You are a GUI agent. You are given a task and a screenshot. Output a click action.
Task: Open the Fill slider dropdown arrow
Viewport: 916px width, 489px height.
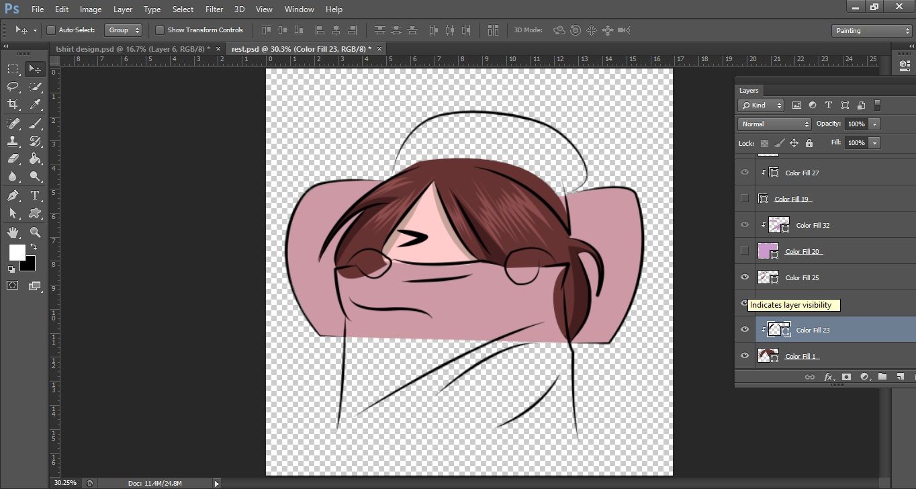(874, 143)
